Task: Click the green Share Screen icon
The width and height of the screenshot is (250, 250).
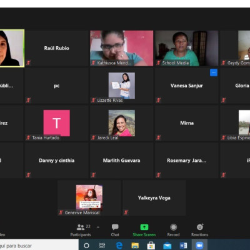Action: click(x=144, y=227)
